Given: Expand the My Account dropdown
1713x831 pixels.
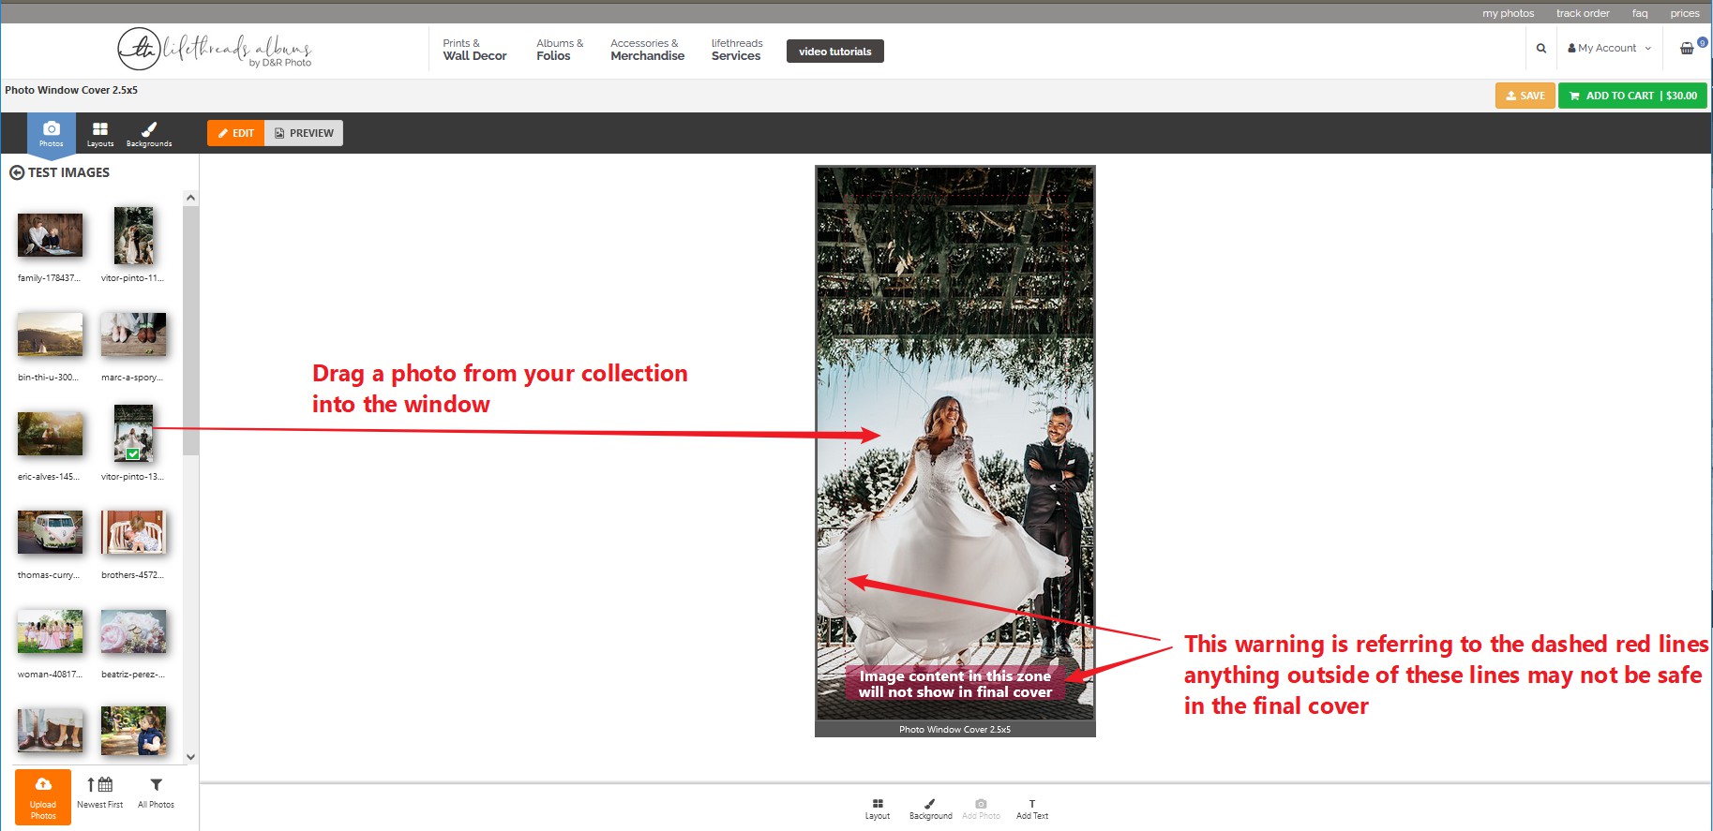Looking at the screenshot, I should (x=1609, y=49).
